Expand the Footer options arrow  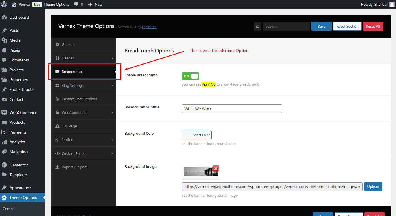coord(112,140)
